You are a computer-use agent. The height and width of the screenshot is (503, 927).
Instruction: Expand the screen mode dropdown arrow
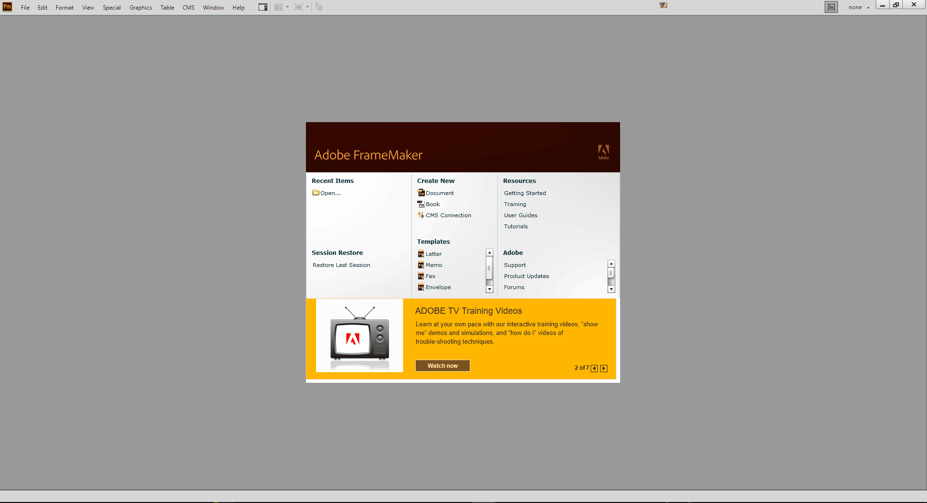tap(307, 7)
